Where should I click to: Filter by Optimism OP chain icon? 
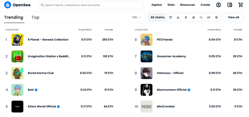pos(209,18)
